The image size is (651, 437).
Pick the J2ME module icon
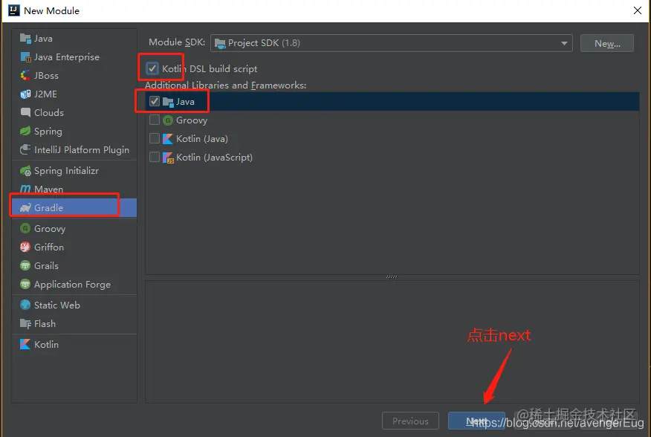point(25,94)
